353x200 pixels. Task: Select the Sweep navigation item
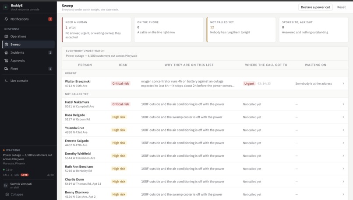point(28,45)
